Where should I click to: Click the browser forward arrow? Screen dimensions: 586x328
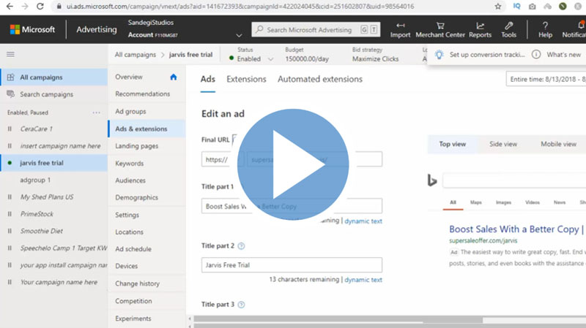tap(25, 7)
